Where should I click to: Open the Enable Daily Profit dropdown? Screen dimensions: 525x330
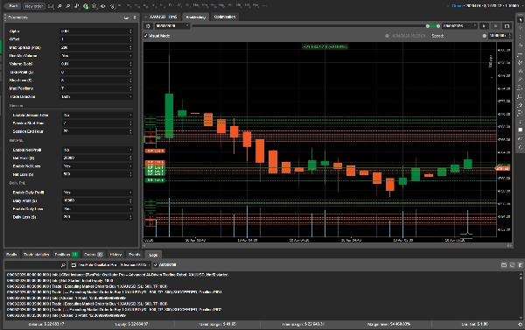tap(97, 193)
